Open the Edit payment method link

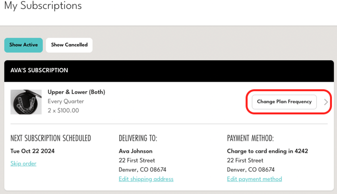click(255, 179)
